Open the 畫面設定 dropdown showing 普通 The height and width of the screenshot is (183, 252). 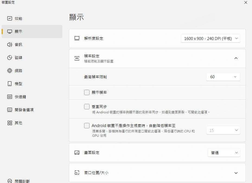click(224, 153)
